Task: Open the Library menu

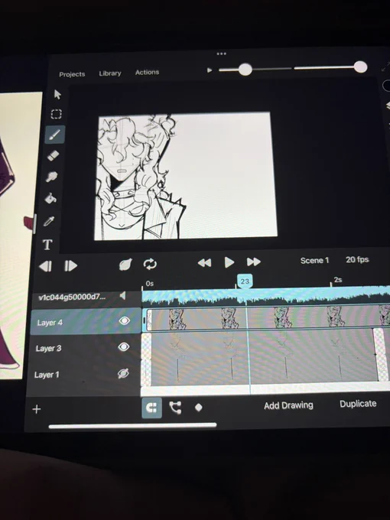Action: click(x=110, y=73)
